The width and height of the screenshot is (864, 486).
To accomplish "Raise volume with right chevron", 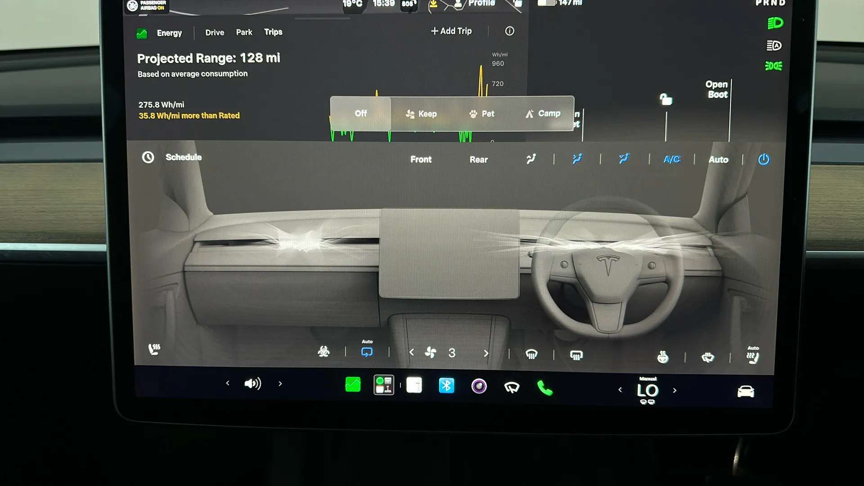I will coord(280,384).
